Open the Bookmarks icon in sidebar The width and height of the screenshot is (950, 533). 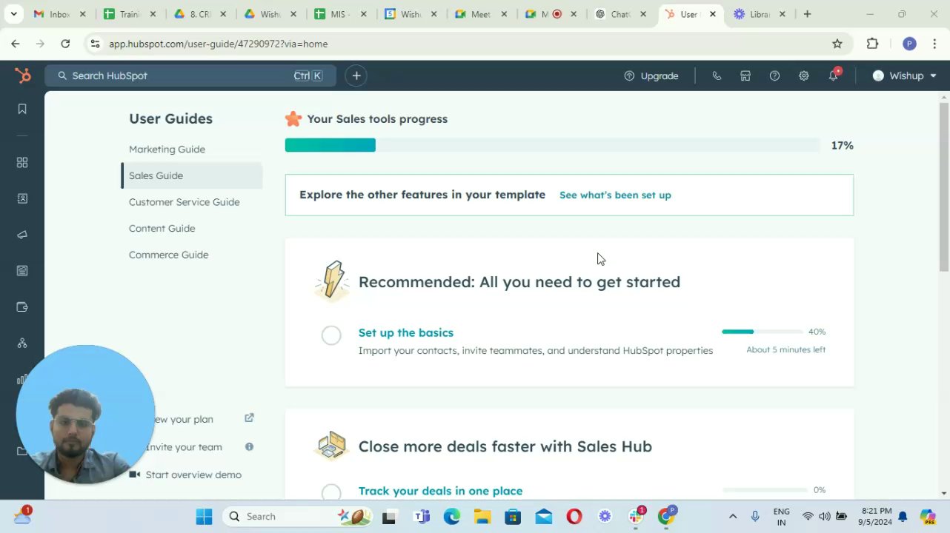pyautogui.click(x=22, y=109)
